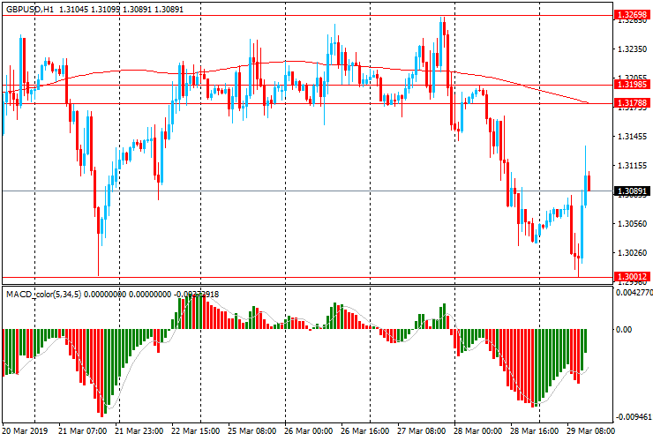This screenshot has height=441, width=653.
Task: Click the GBPUSD,H1 chart title text
Action: [x=30, y=9]
